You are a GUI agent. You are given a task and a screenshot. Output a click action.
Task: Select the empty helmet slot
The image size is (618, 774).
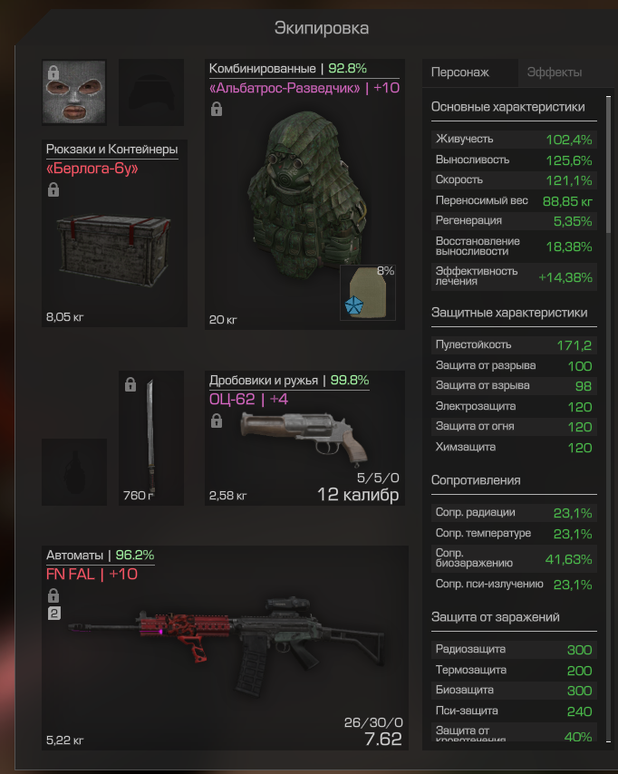click(x=151, y=92)
